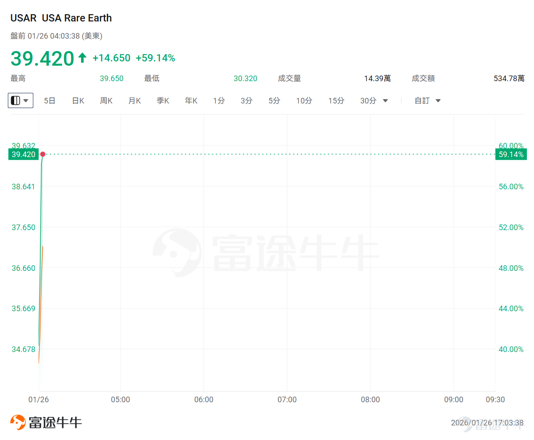Click the 最低 value 30.320
Image resolution: width=534 pixels, height=440 pixels.
245,79
